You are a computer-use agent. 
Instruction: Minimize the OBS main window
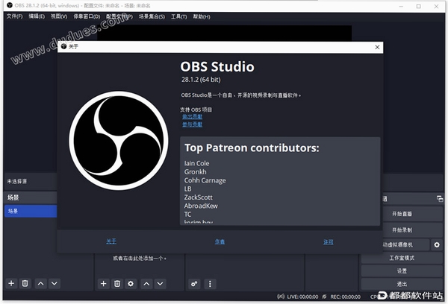pyautogui.click(x=401, y=6)
